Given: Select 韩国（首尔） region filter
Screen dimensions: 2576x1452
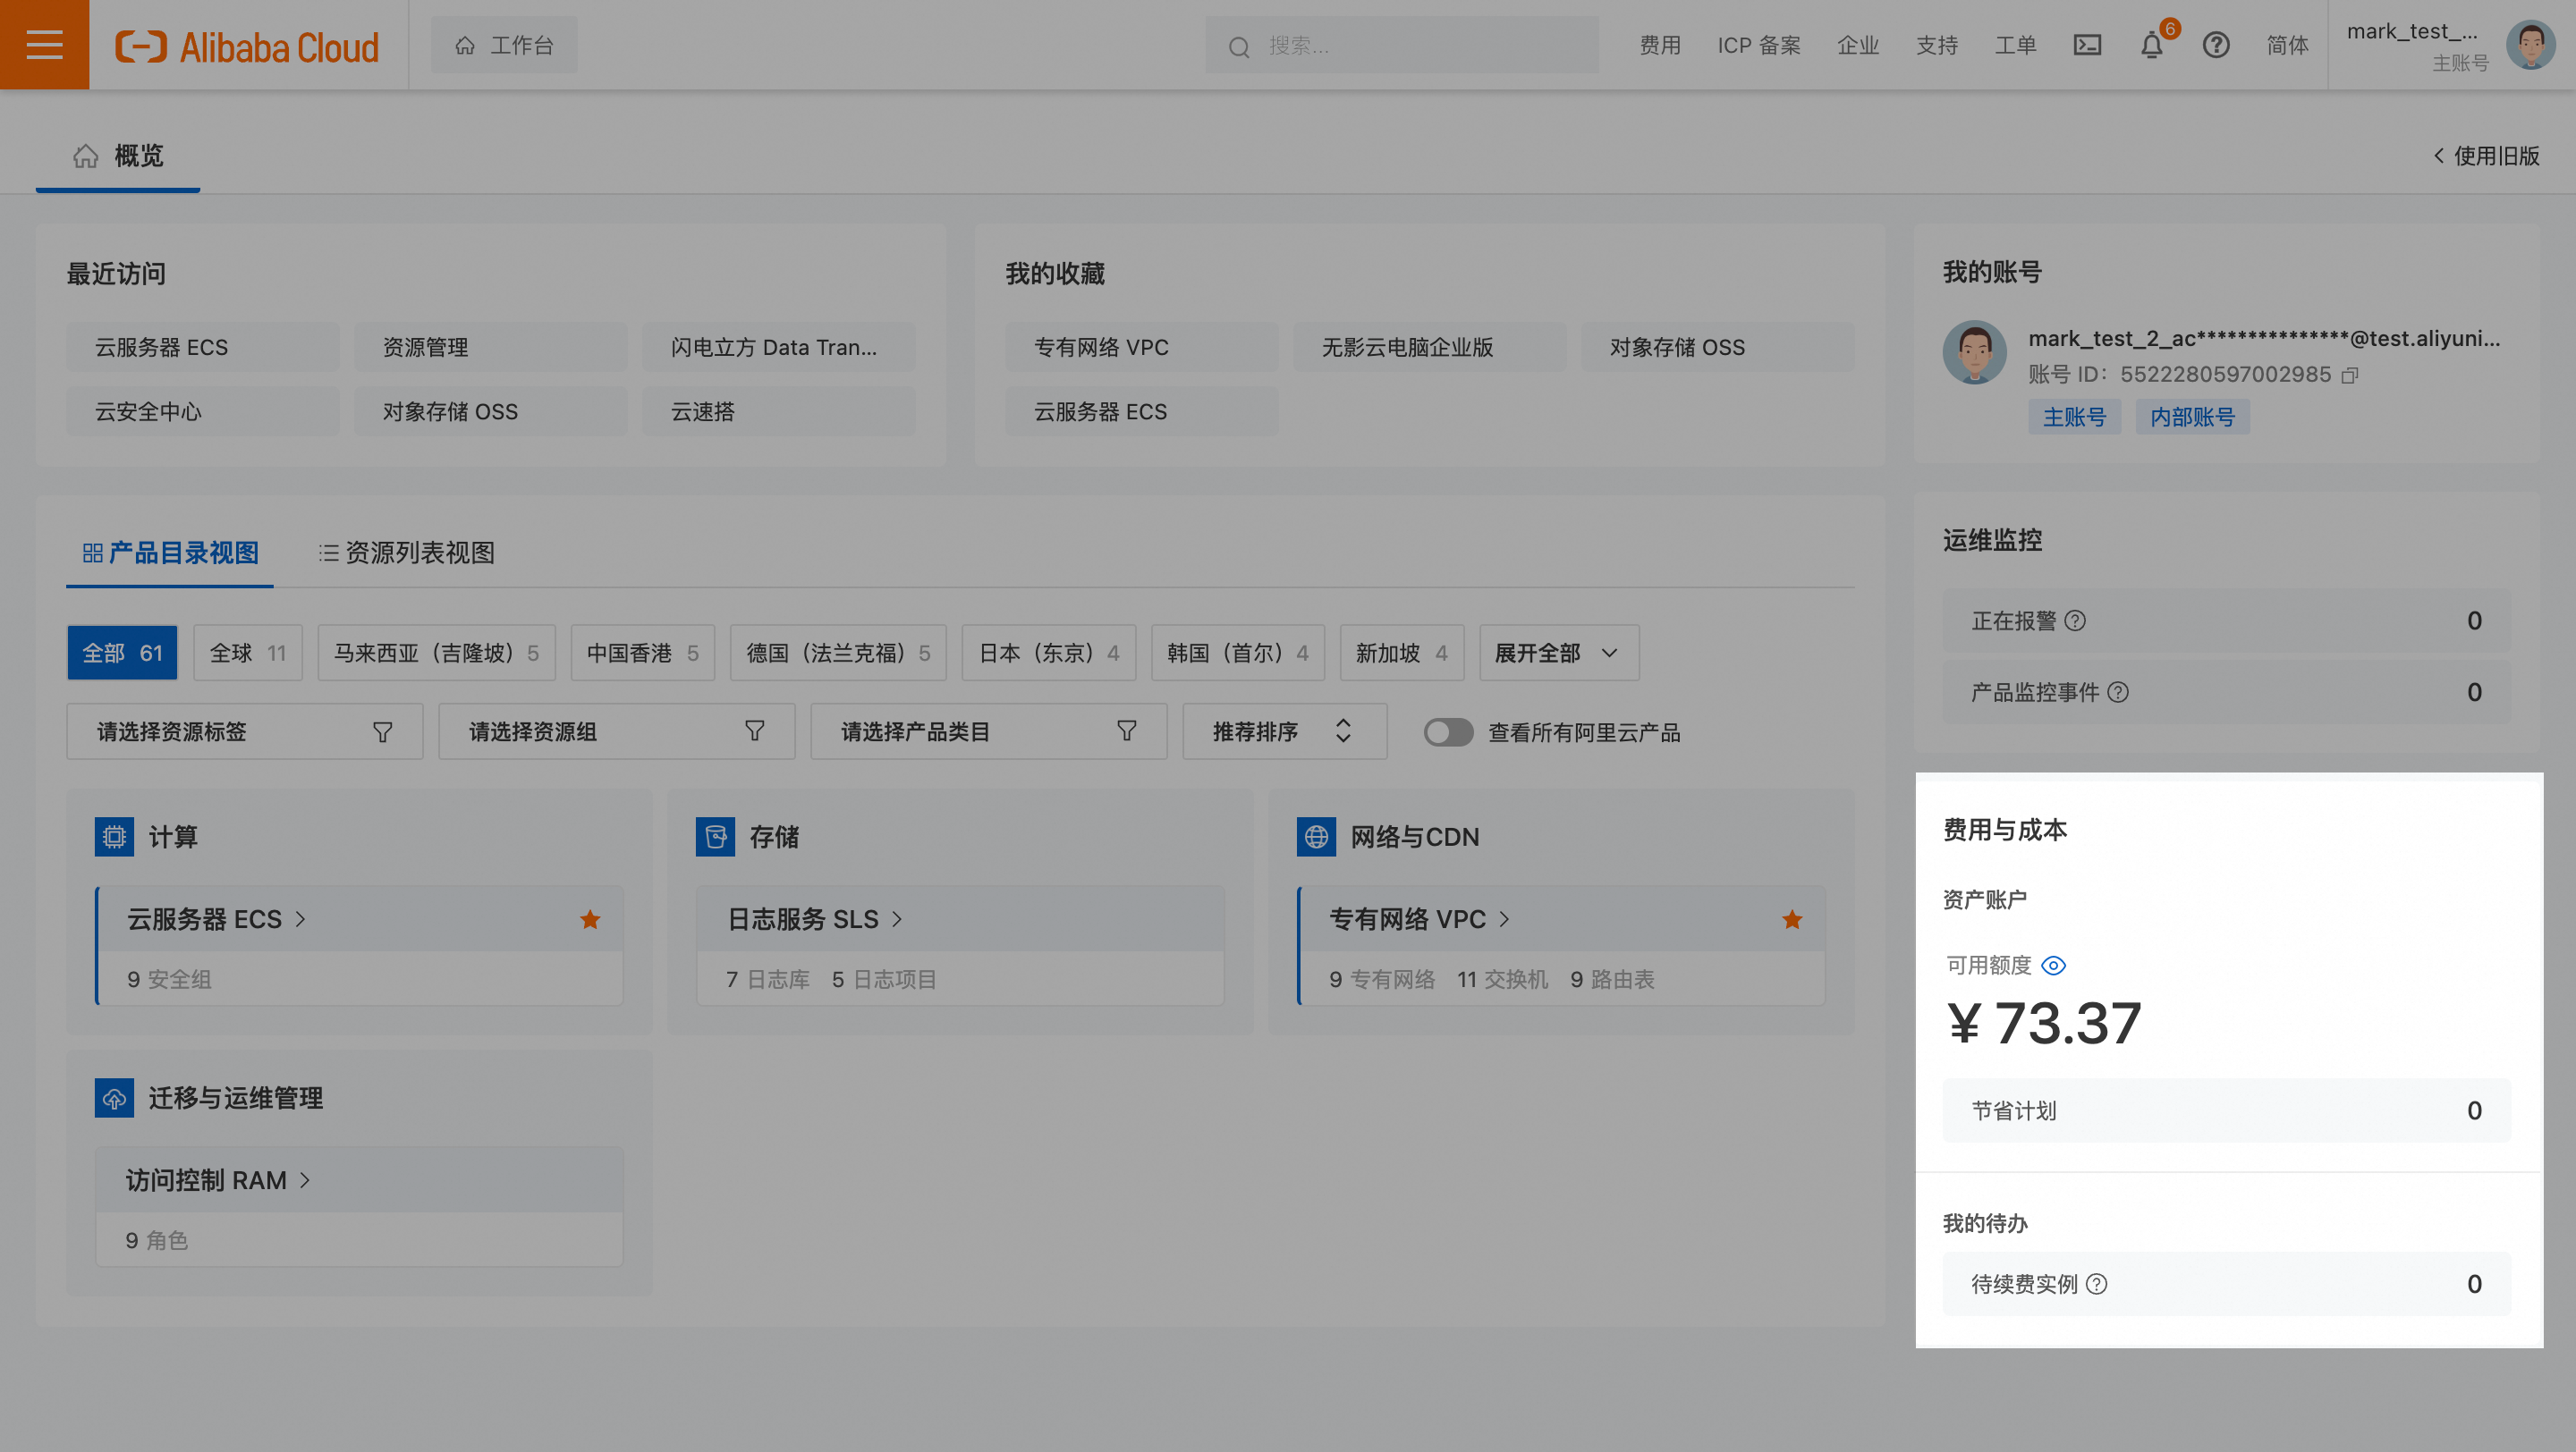Looking at the screenshot, I should point(1238,653).
